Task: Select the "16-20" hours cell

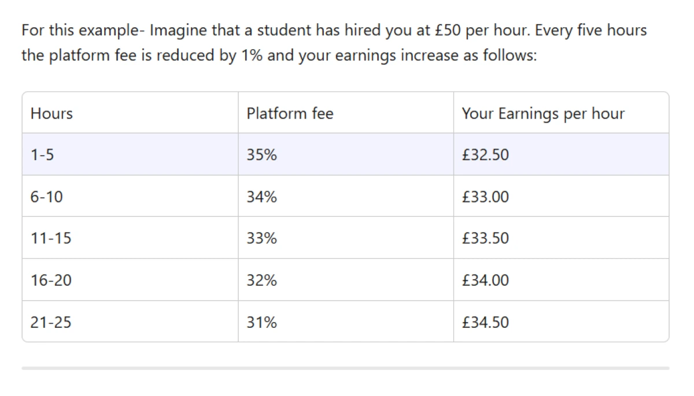Action: pos(51,280)
